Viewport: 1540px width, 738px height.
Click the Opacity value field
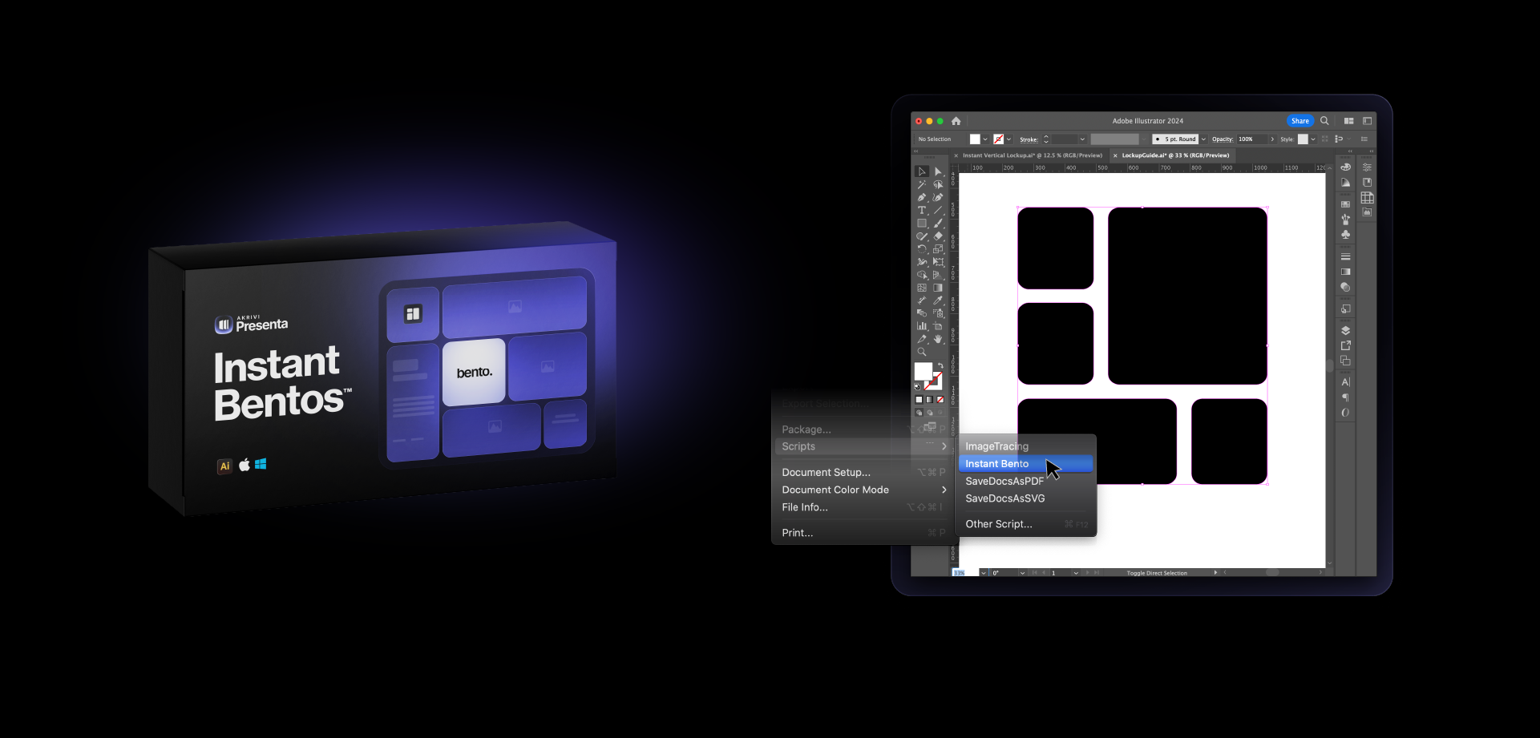click(x=1252, y=139)
